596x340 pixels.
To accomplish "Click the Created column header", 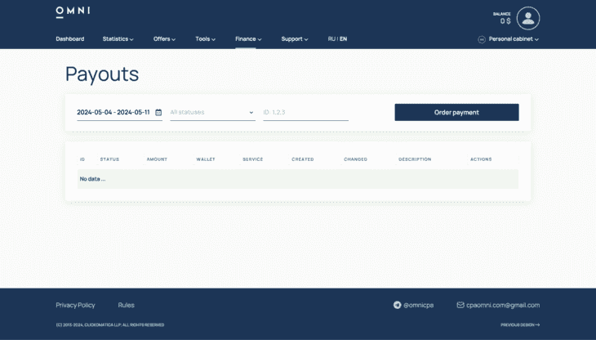I will (x=303, y=159).
